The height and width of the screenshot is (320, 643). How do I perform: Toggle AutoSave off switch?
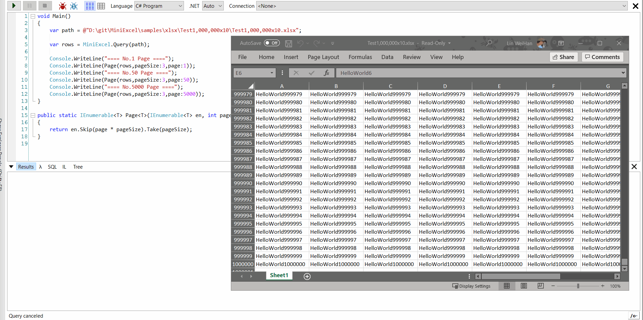point(272,43)
